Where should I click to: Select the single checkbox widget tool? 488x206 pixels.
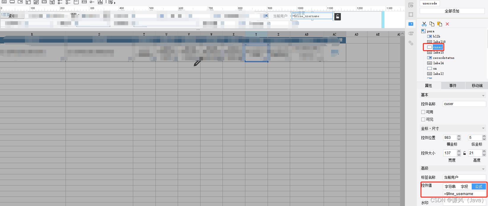point(92,2)
